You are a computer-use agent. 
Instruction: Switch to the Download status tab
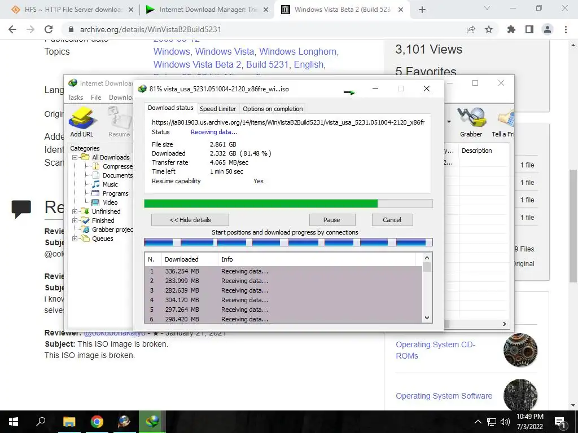coord(170,108)
